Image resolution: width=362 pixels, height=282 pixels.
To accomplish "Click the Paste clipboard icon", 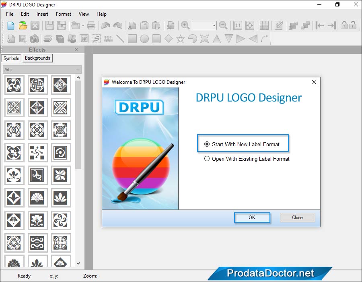I will coord(156,25).
